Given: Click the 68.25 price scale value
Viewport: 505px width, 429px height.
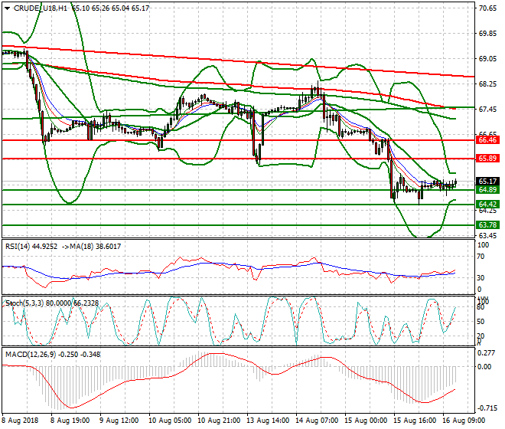Looking at the screenshot, I should click(x=487, y=84).
